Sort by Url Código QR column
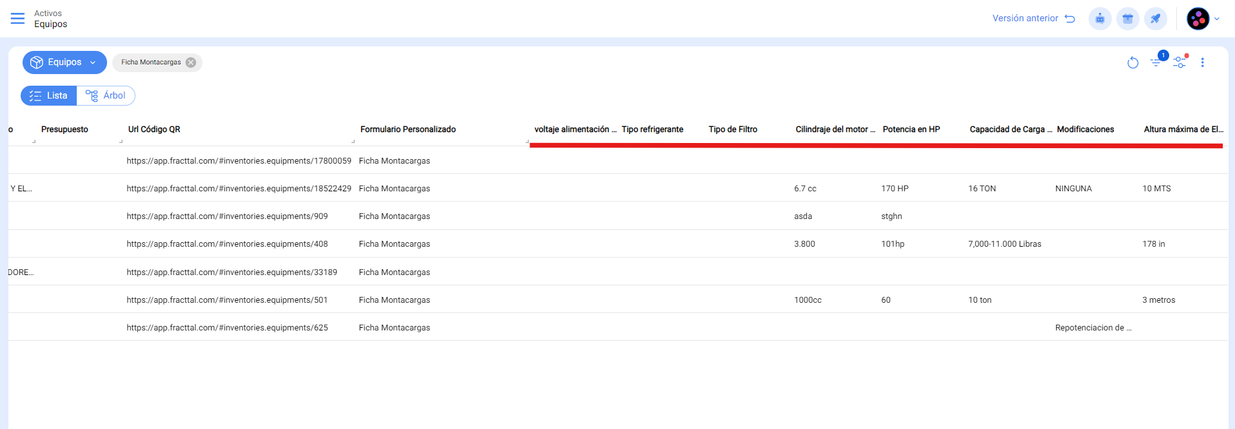1235x429 pixels. tap(154, 129)
